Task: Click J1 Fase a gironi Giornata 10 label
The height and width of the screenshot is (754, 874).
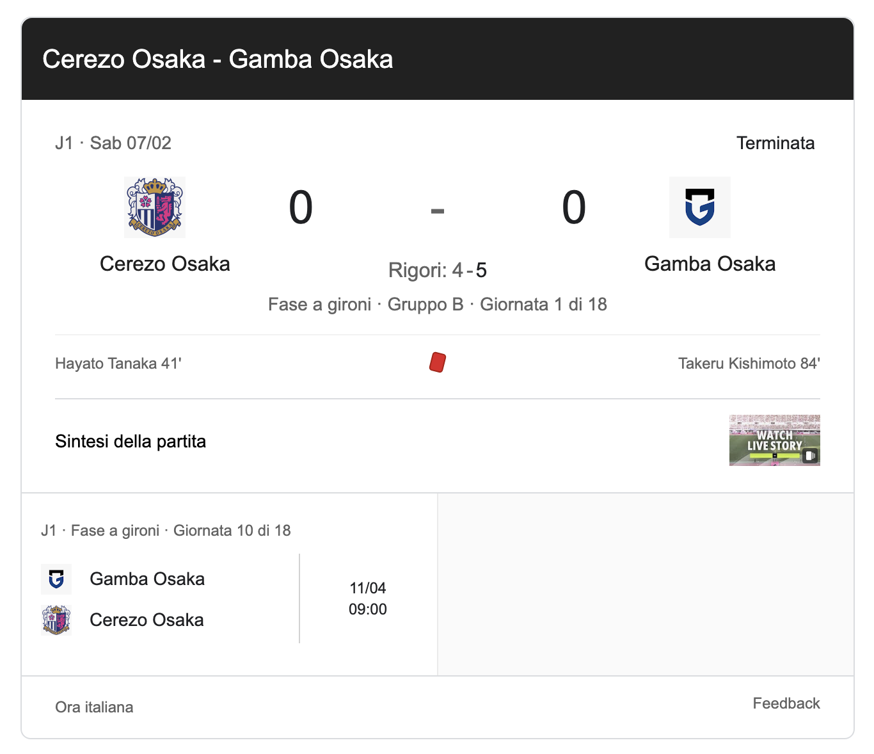Action: (x=166, y=531)
